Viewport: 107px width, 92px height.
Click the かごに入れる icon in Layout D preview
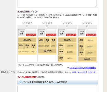91,35
